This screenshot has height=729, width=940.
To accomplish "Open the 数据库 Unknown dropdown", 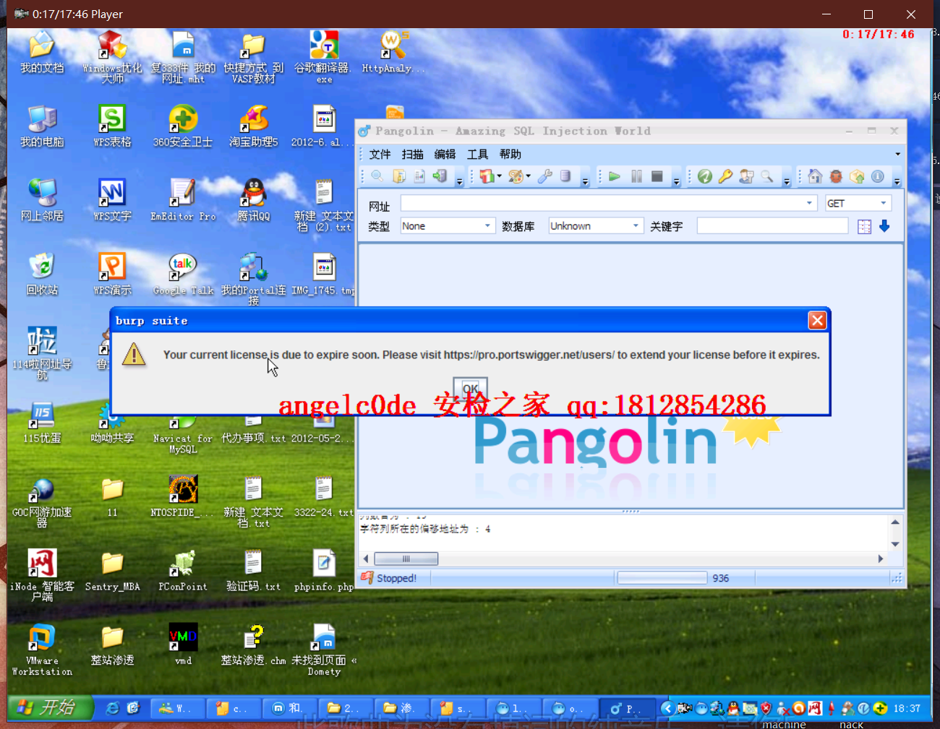I will click(595, 226).
